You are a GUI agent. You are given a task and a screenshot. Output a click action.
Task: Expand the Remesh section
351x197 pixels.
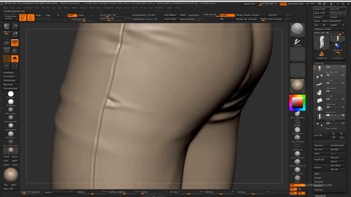tap(318, 182)
